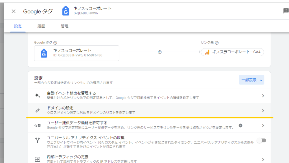Click the fork icon for Universal Analytics events
Image resolution: width=289 pixels, height=163 pixels.
point(38,140)
